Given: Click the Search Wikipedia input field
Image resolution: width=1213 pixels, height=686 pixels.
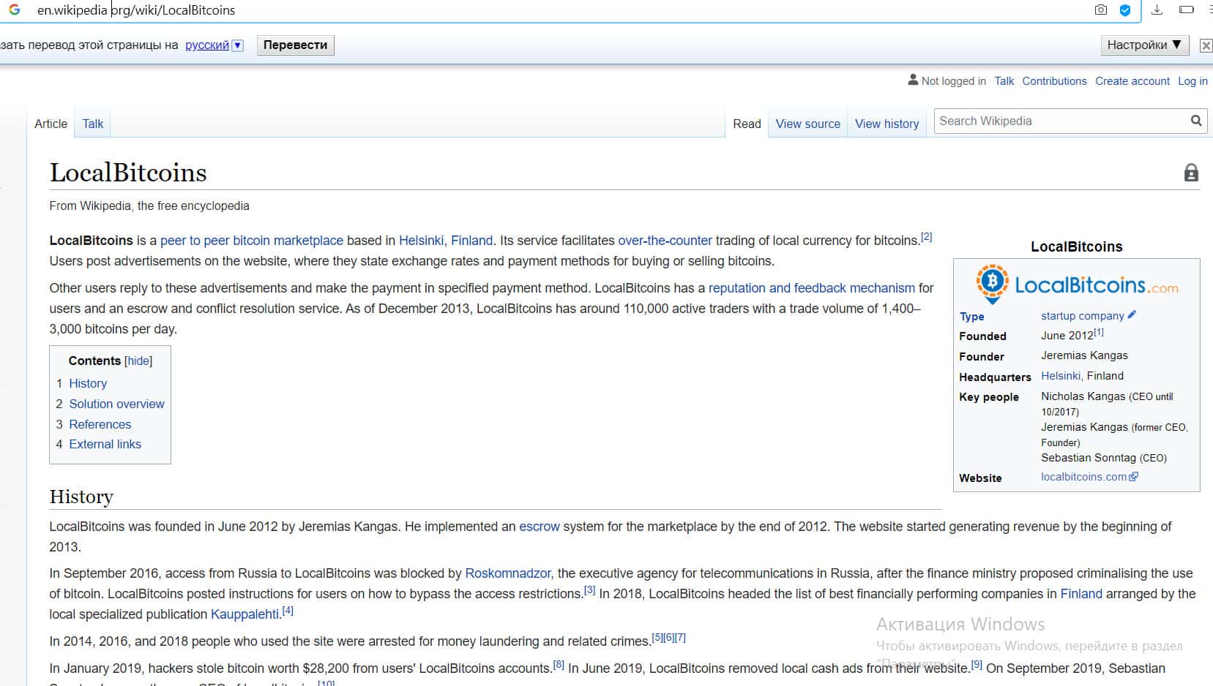Looking at the screenshot, I should 1060,121.
